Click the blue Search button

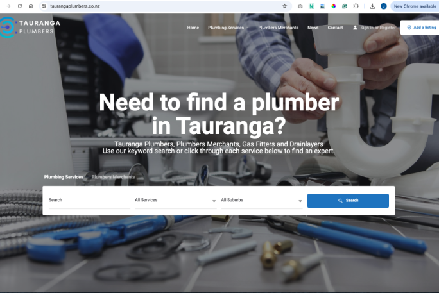tap(348, 201)
